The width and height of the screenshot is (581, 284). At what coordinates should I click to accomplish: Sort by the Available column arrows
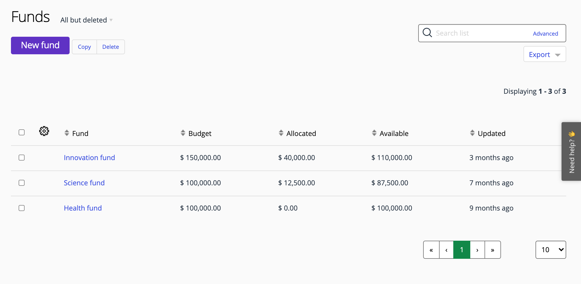point(374,133)
